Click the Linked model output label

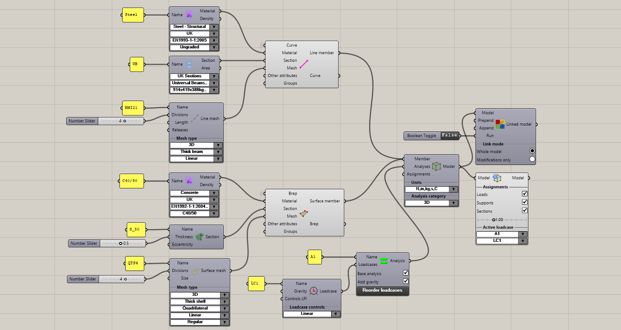[519, 124]
